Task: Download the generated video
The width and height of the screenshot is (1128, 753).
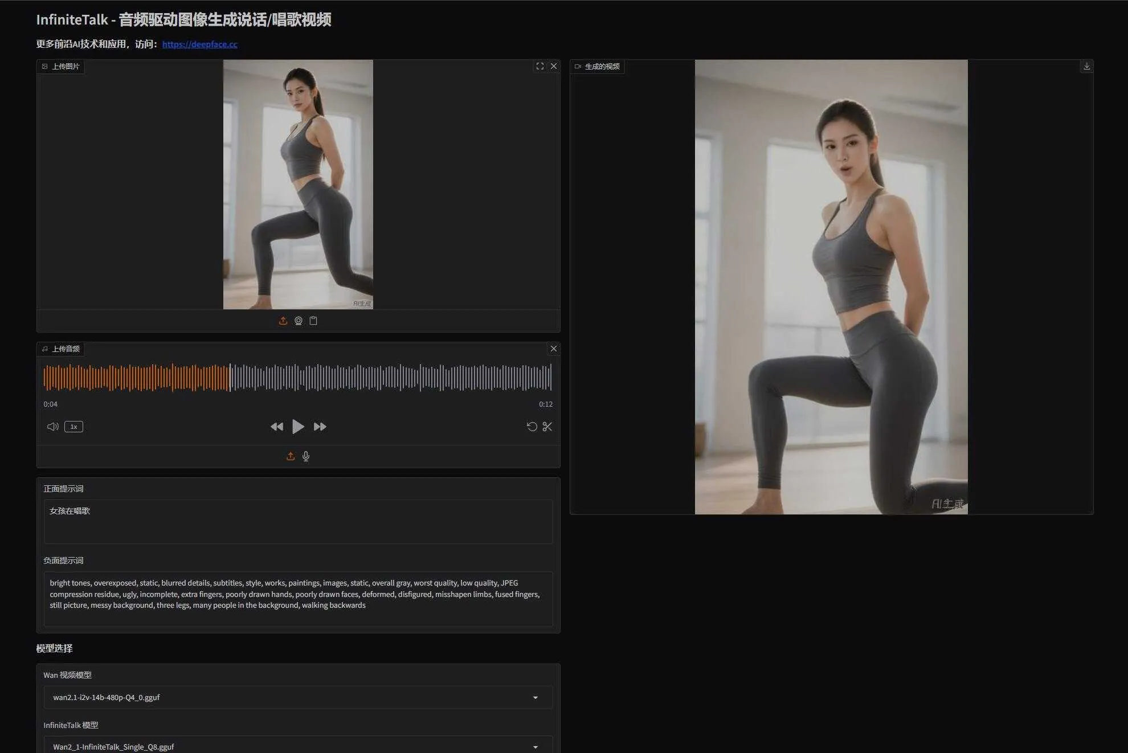Action: pos(1086,66)
